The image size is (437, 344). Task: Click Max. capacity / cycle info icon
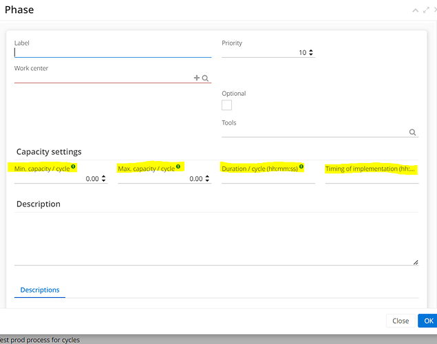point(178,166)
